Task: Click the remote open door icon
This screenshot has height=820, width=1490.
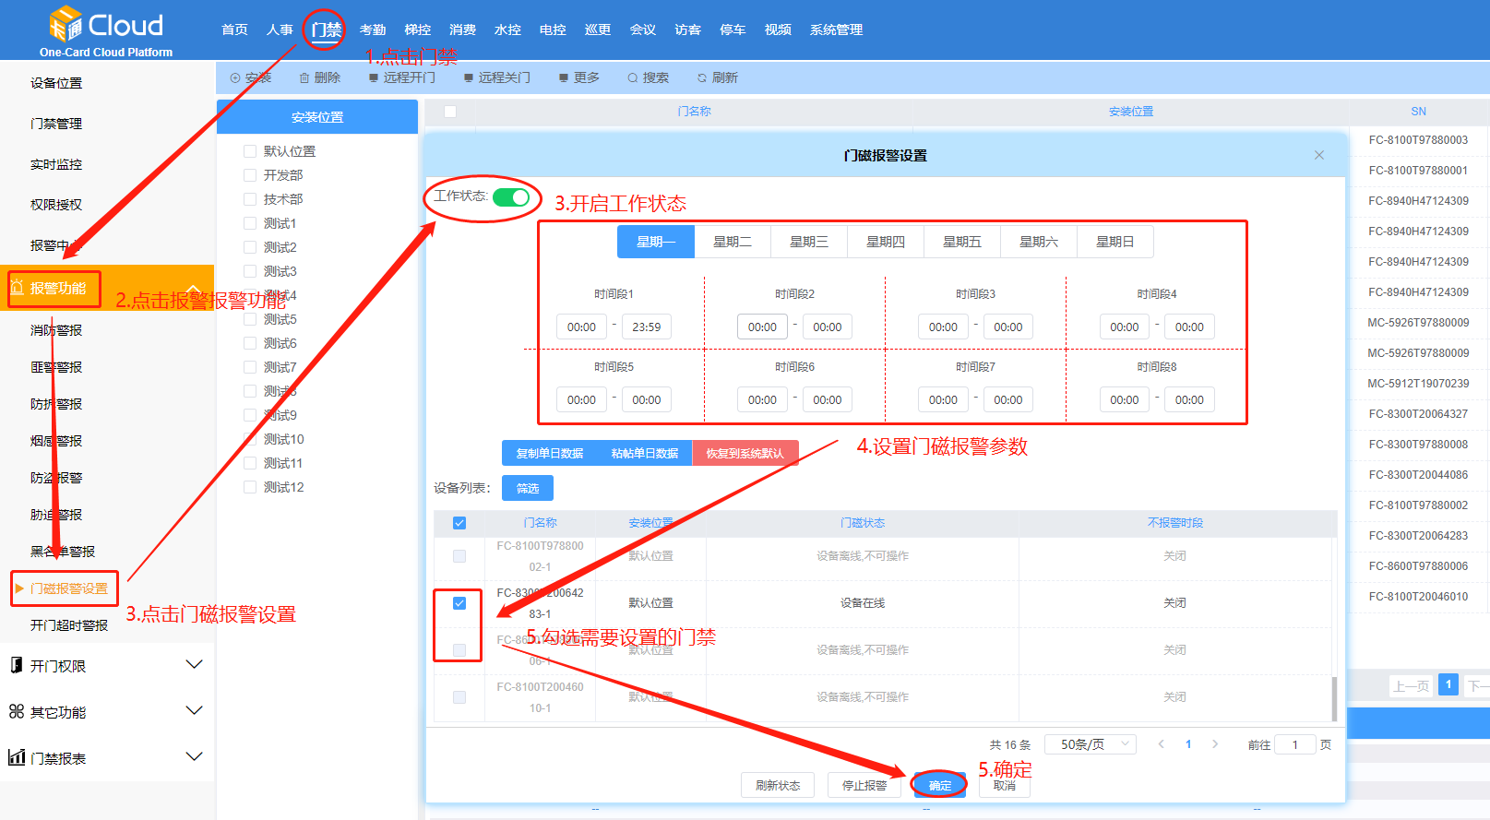Action: point(374,78)
